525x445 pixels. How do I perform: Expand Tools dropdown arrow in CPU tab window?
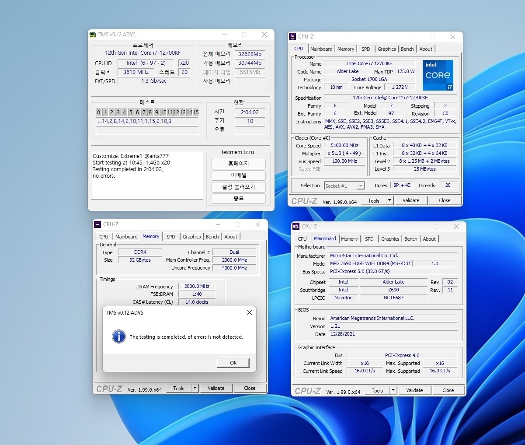coord(390,200)
